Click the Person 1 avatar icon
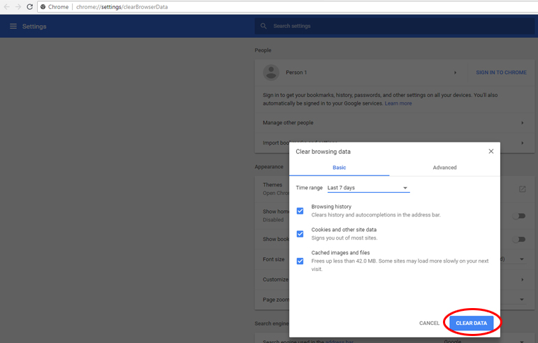This screenshot has width=538, height=343. click(x=271, y=73)
